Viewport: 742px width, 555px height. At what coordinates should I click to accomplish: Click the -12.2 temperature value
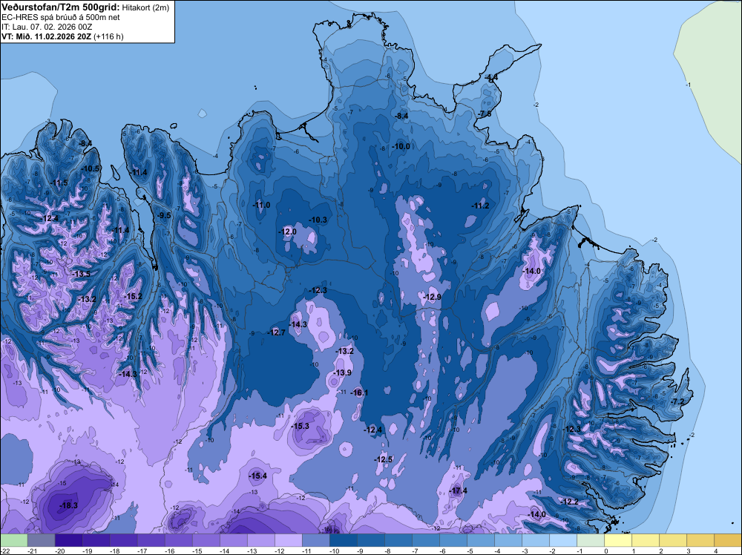570,502
